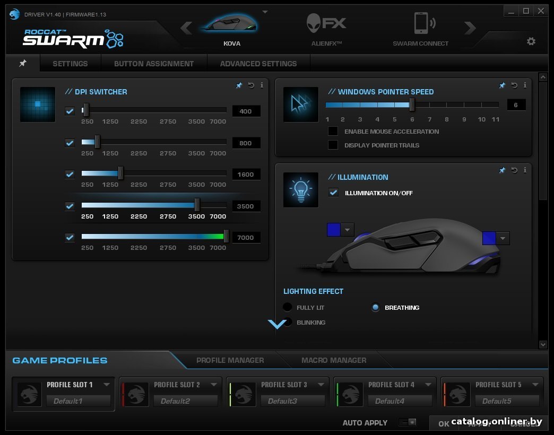Reset the Illumination settings
The height and width of the screenshot is (435, 554).
pos(514,170)
